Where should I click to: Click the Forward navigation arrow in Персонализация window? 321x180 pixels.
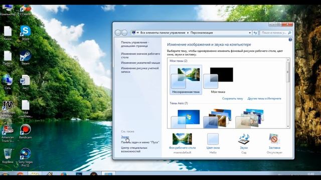[x=124, y=32]
